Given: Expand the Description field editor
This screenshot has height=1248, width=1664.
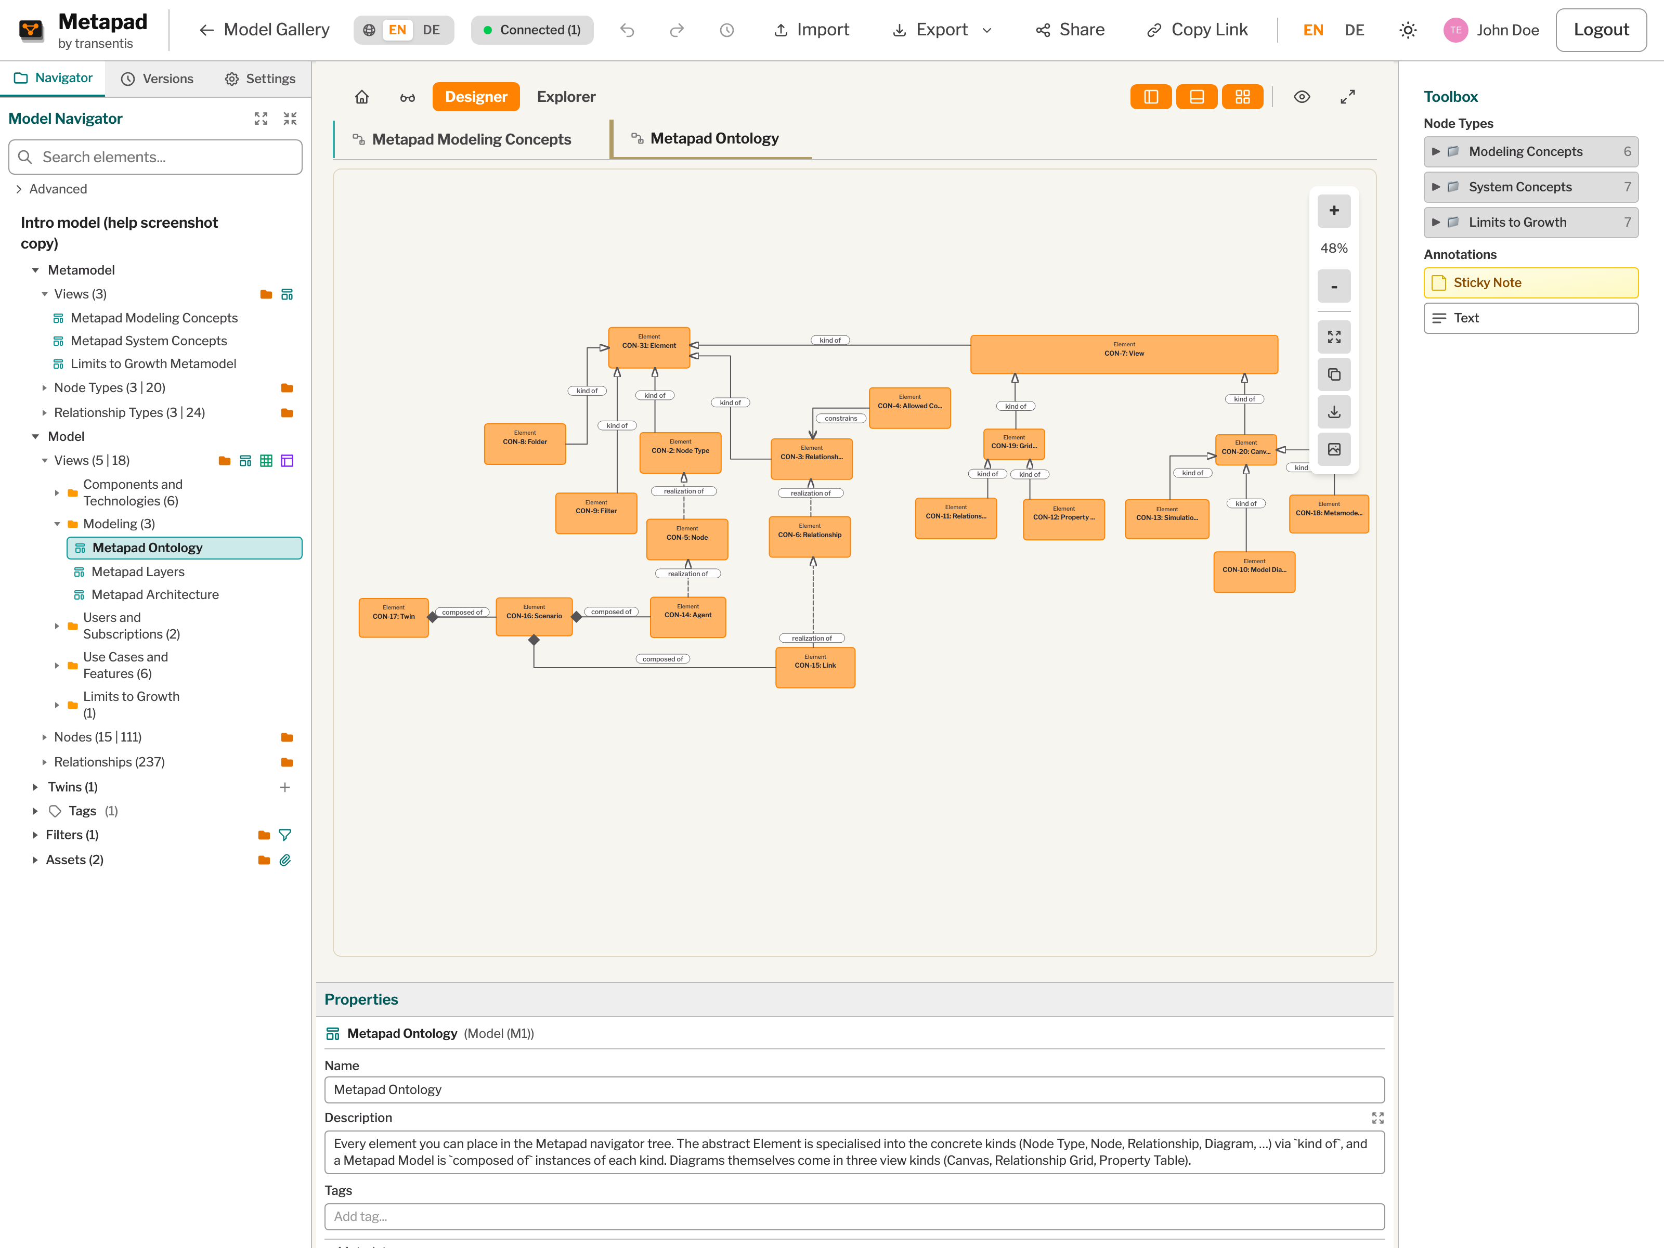Looking at the screenshot, I should [x=1377, y=1119].
